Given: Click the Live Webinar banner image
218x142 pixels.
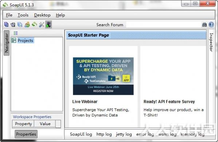Looking at the screenshot, I should pos(103,76).
